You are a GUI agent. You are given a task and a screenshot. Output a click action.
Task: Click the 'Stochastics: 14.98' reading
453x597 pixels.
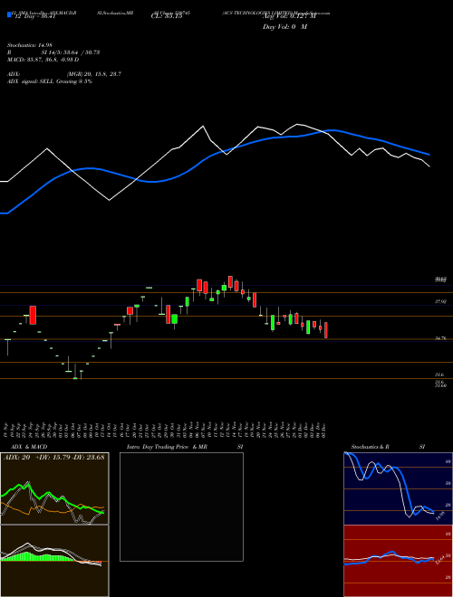pos(29,46)
